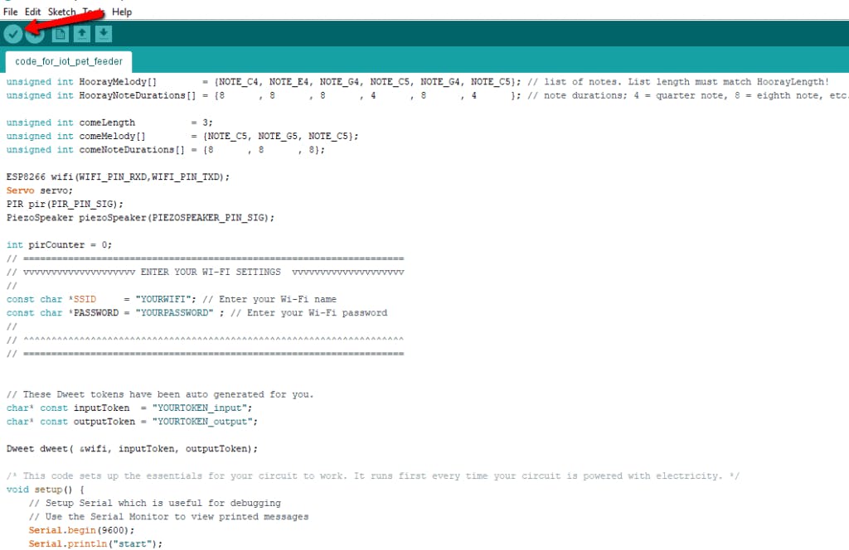Viewport: 849px width, 550px height.
Task: Open the Tools menu
Action: (93, 12)
